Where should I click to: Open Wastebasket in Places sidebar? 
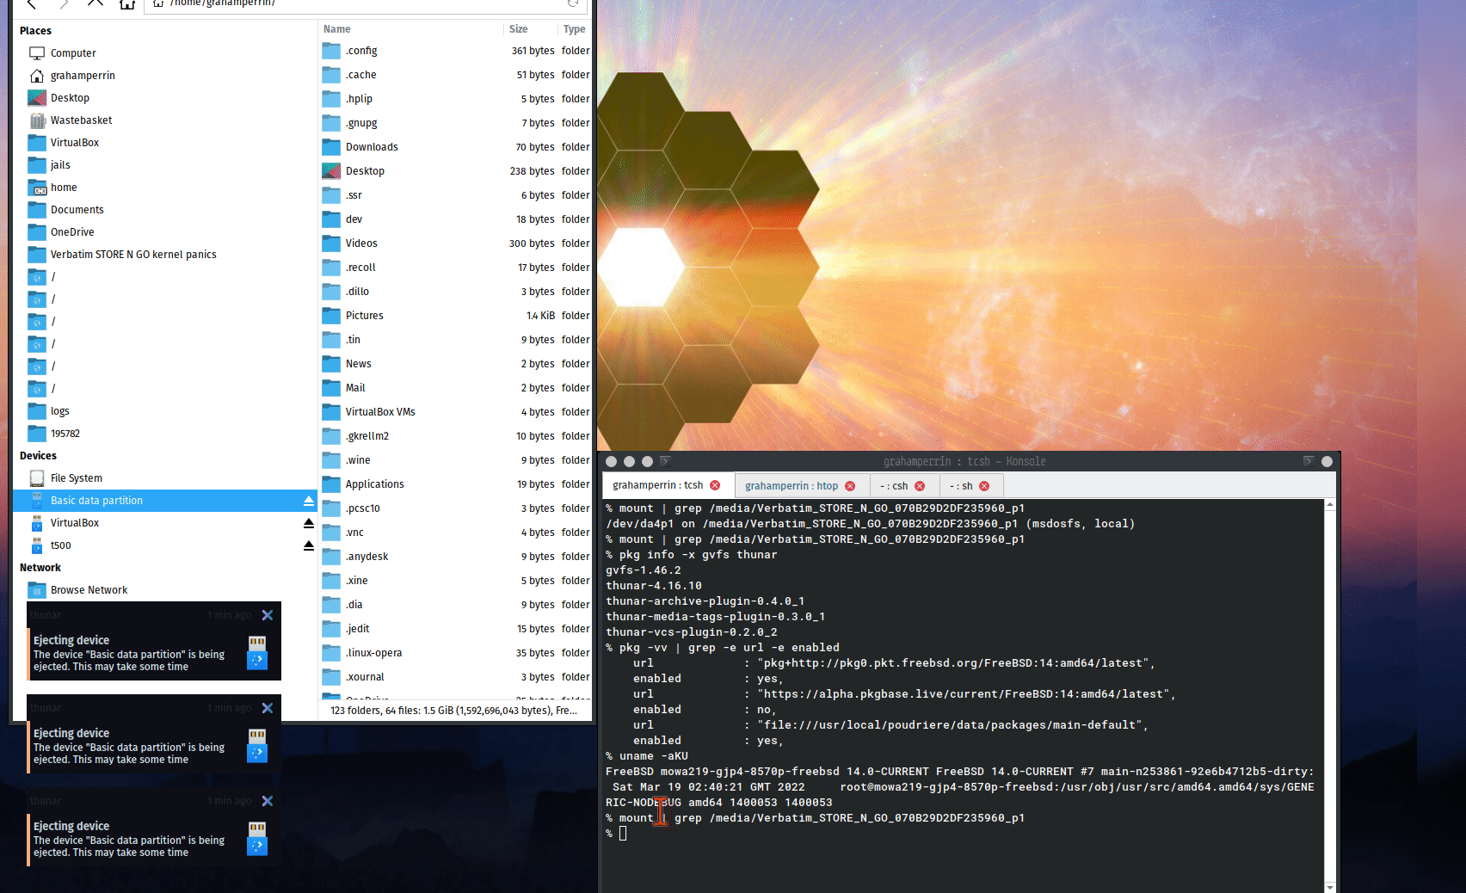(81, 120)
